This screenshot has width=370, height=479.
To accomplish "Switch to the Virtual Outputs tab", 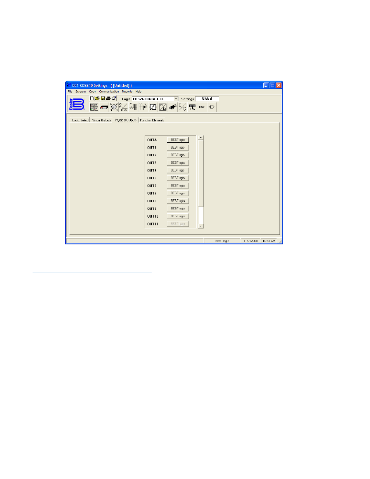I will pos(102,120).
